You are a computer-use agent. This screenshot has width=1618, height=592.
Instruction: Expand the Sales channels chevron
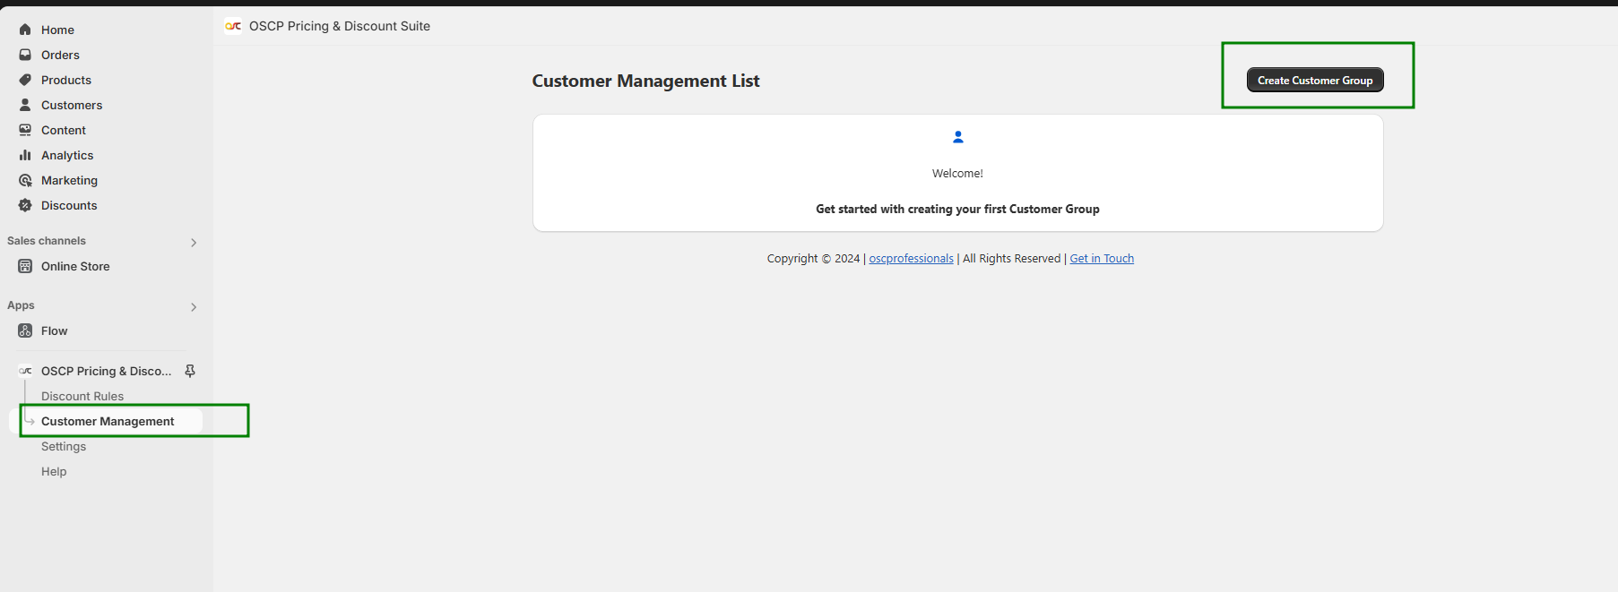coord(194,243)
